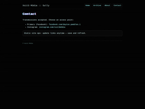Viewport: 145px width, 109px height.
Task: Open the instagram.com/xsit3m3dia link
Action: pos(52,27)
